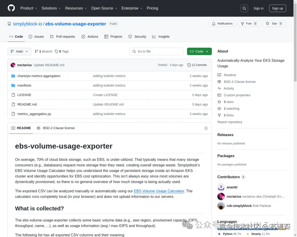
Task: Click the noctarius contributor avatar in sidebar
Action: click(221, 196)
